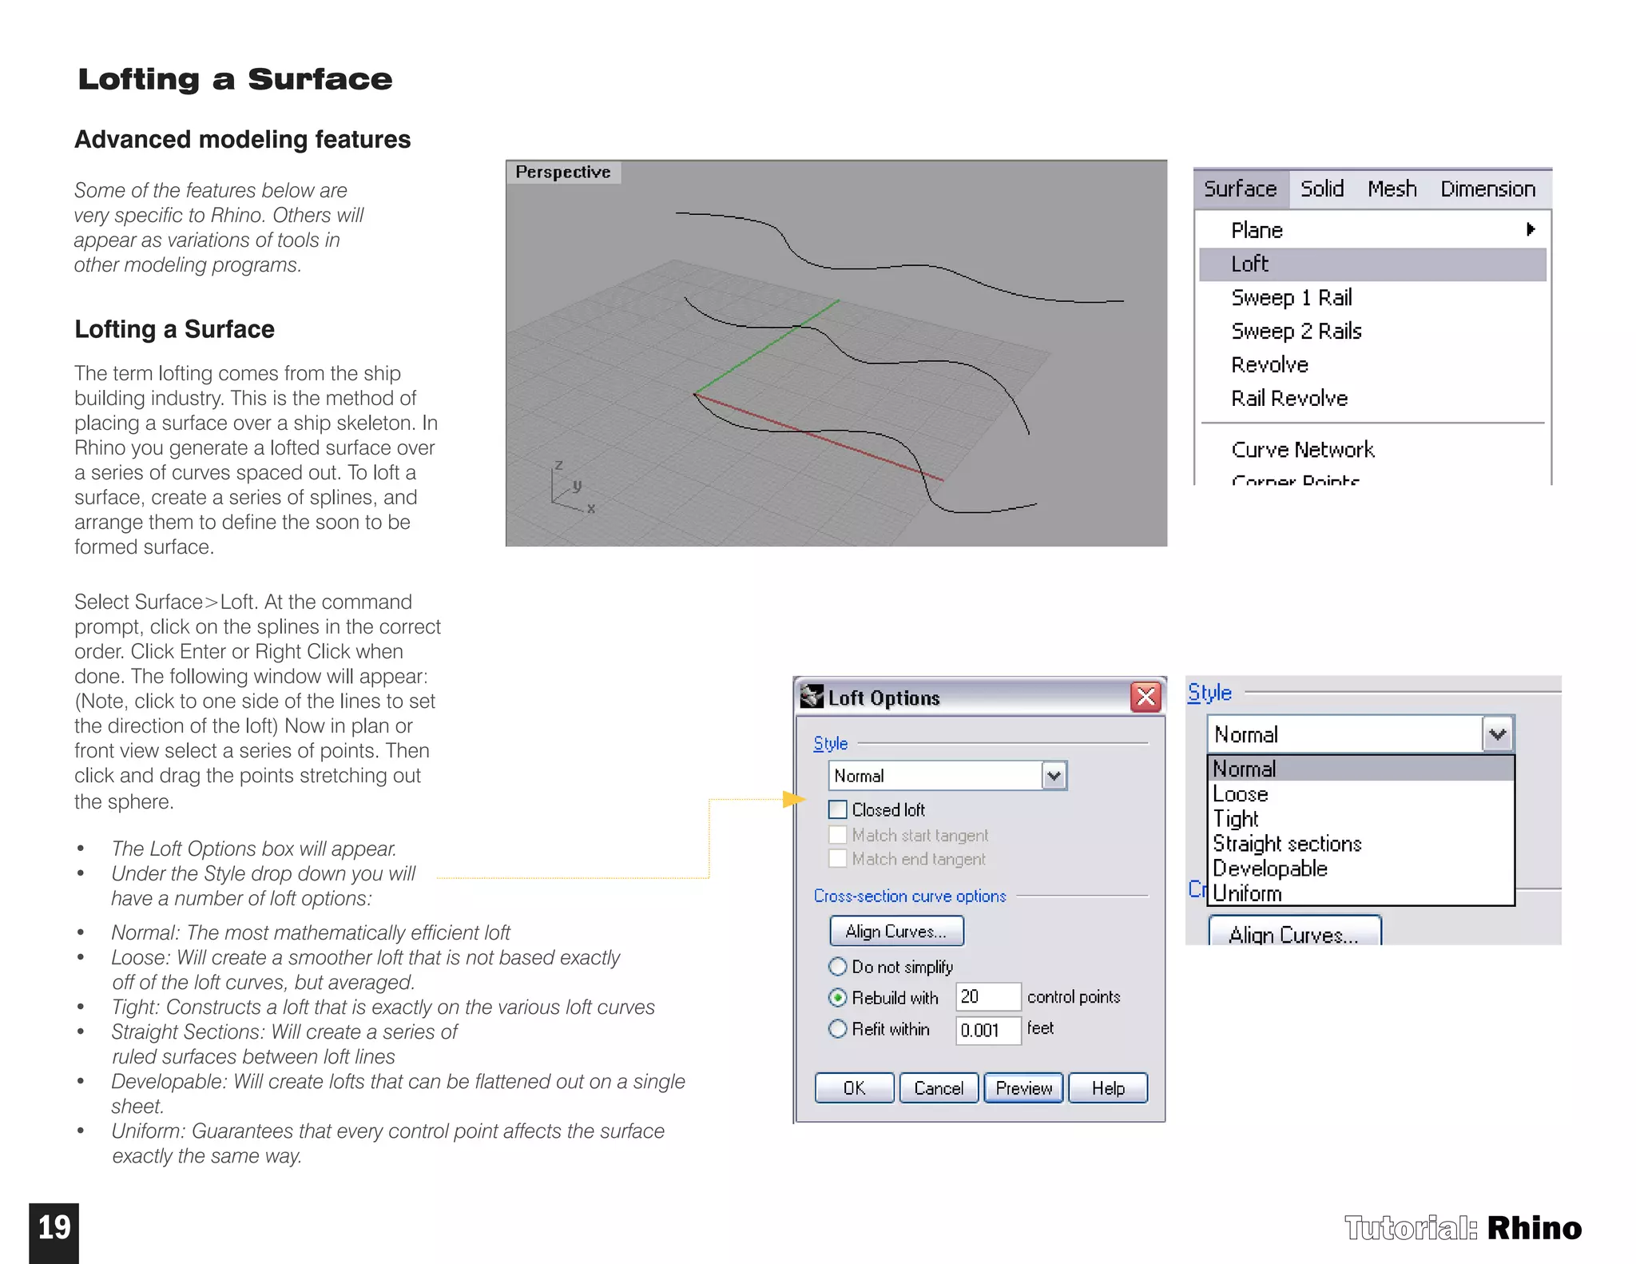Select Curve Network menu entry
The height and width of the screenshot is (1264, 1636).
tap(1302, 449)
